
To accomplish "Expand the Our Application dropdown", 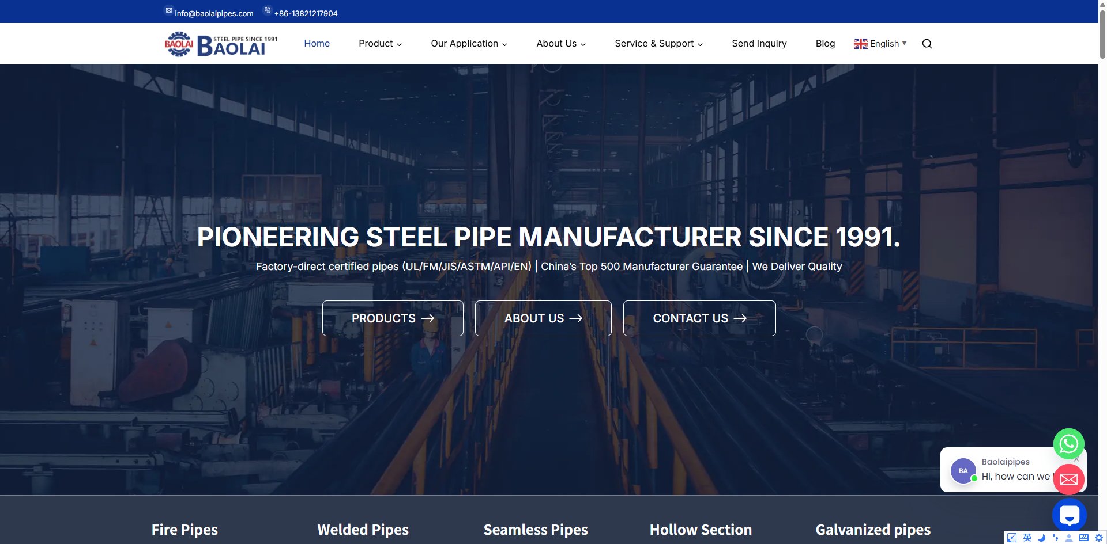I will 469,44.
